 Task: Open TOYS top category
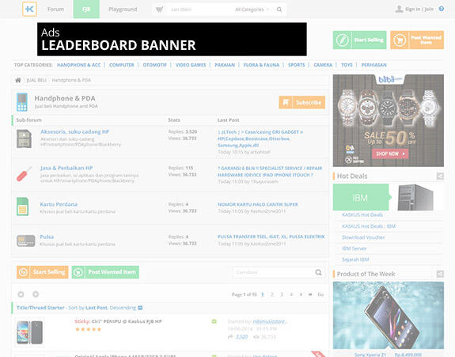(x=347, y=65)
